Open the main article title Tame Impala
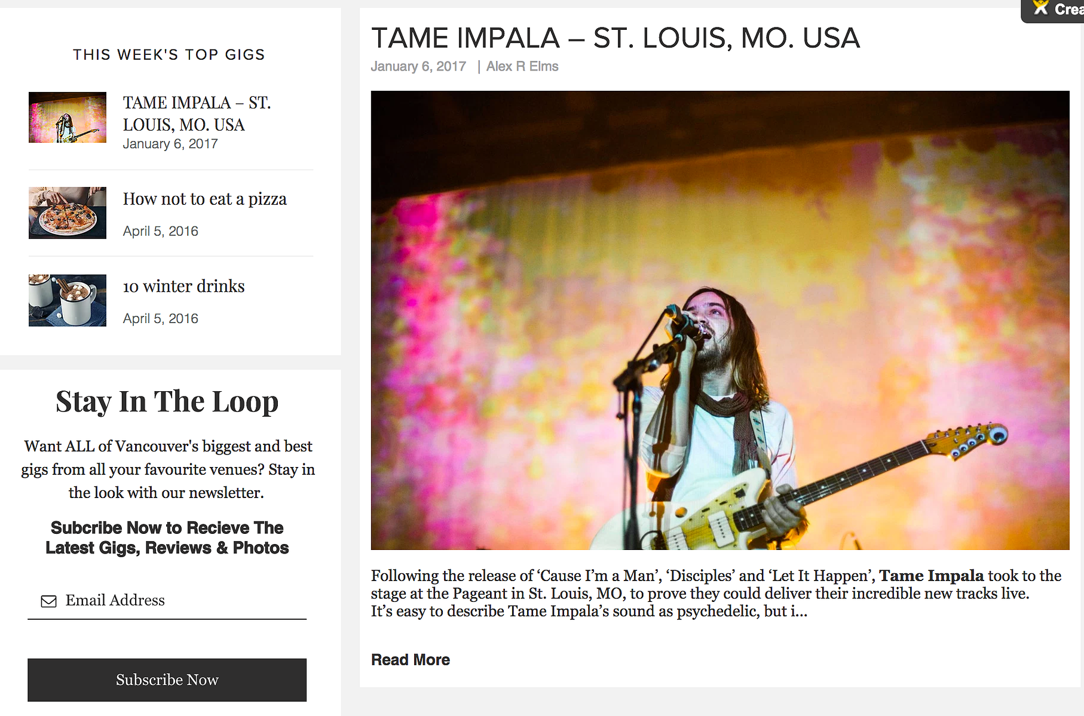The height and width of the screenshot is (716, 1084). (616, 38)
